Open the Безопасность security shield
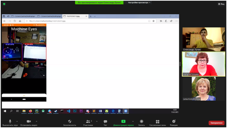The image size is (227, 128). [69, 123]
